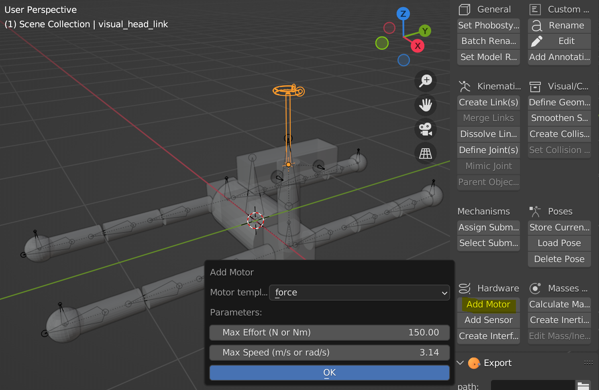Click the Max Speed input field
Screen dimensions: 599x390
coord(329,352)
